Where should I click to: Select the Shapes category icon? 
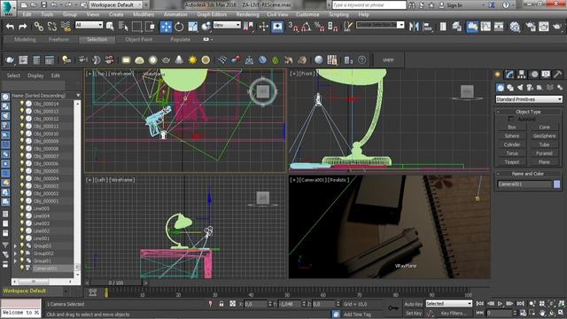pos(510,88)
